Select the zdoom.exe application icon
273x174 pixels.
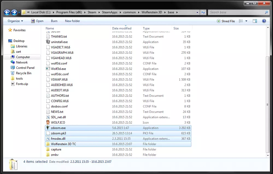coord(48,128)
